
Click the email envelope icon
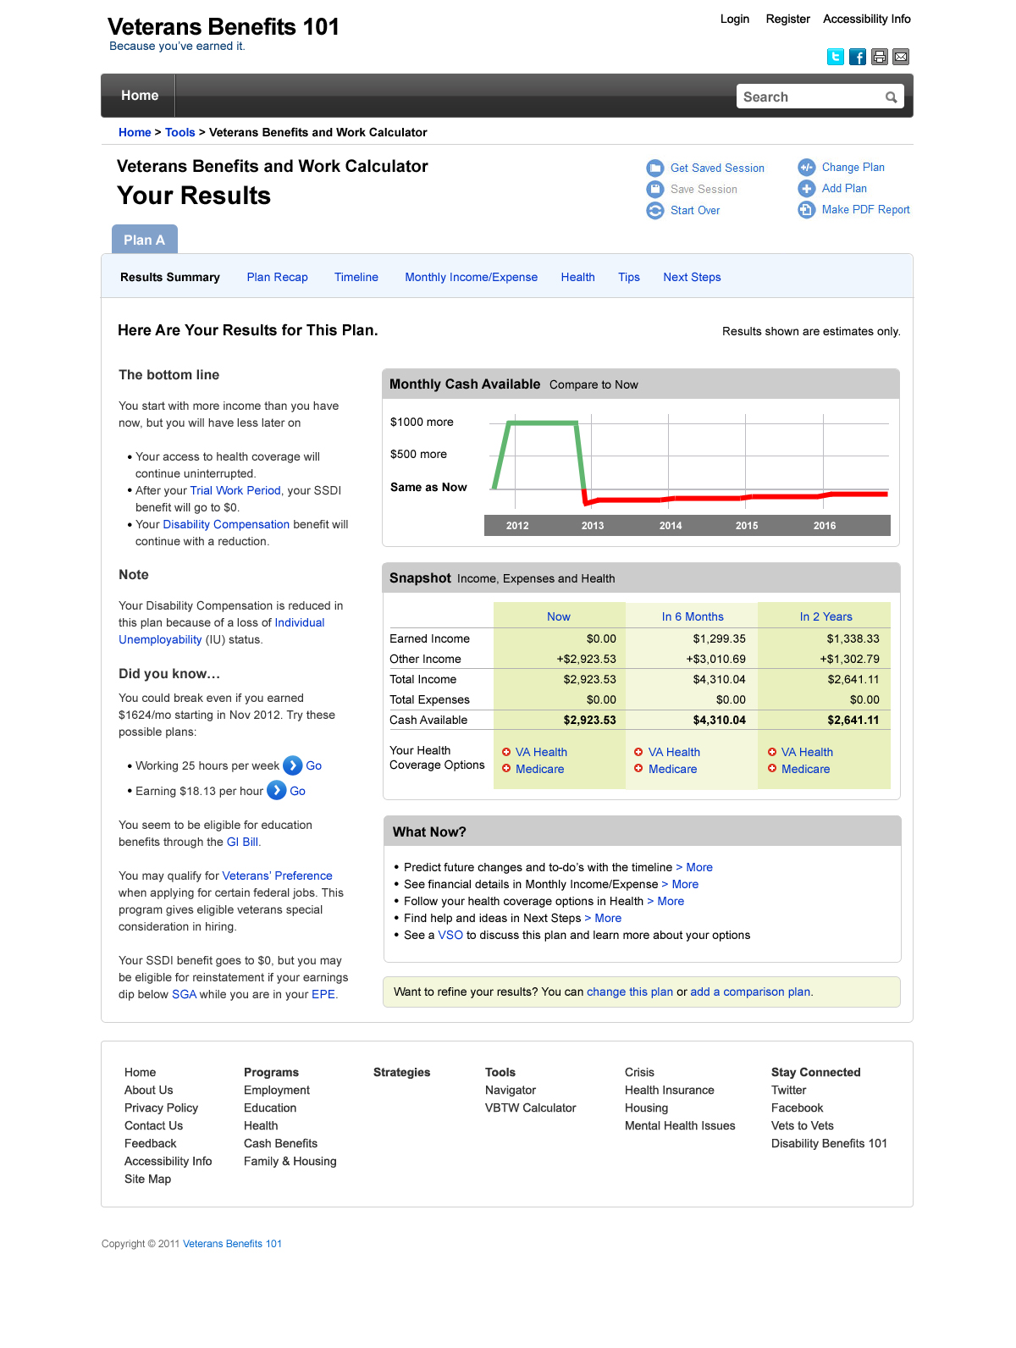click(x=901, y=57)
